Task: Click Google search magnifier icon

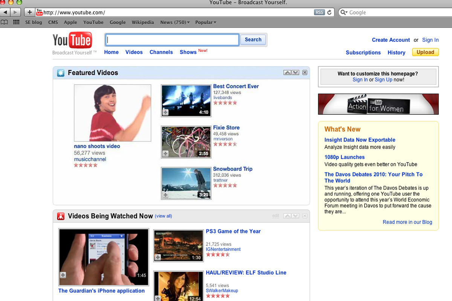Action: point(344,12)
